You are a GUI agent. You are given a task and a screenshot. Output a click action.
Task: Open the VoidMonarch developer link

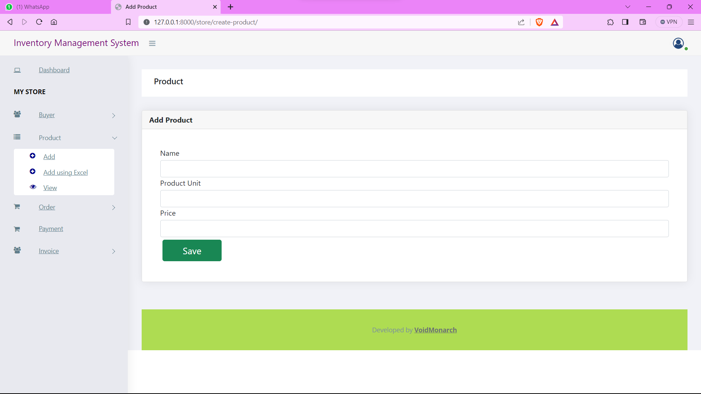tap(435, 330)
